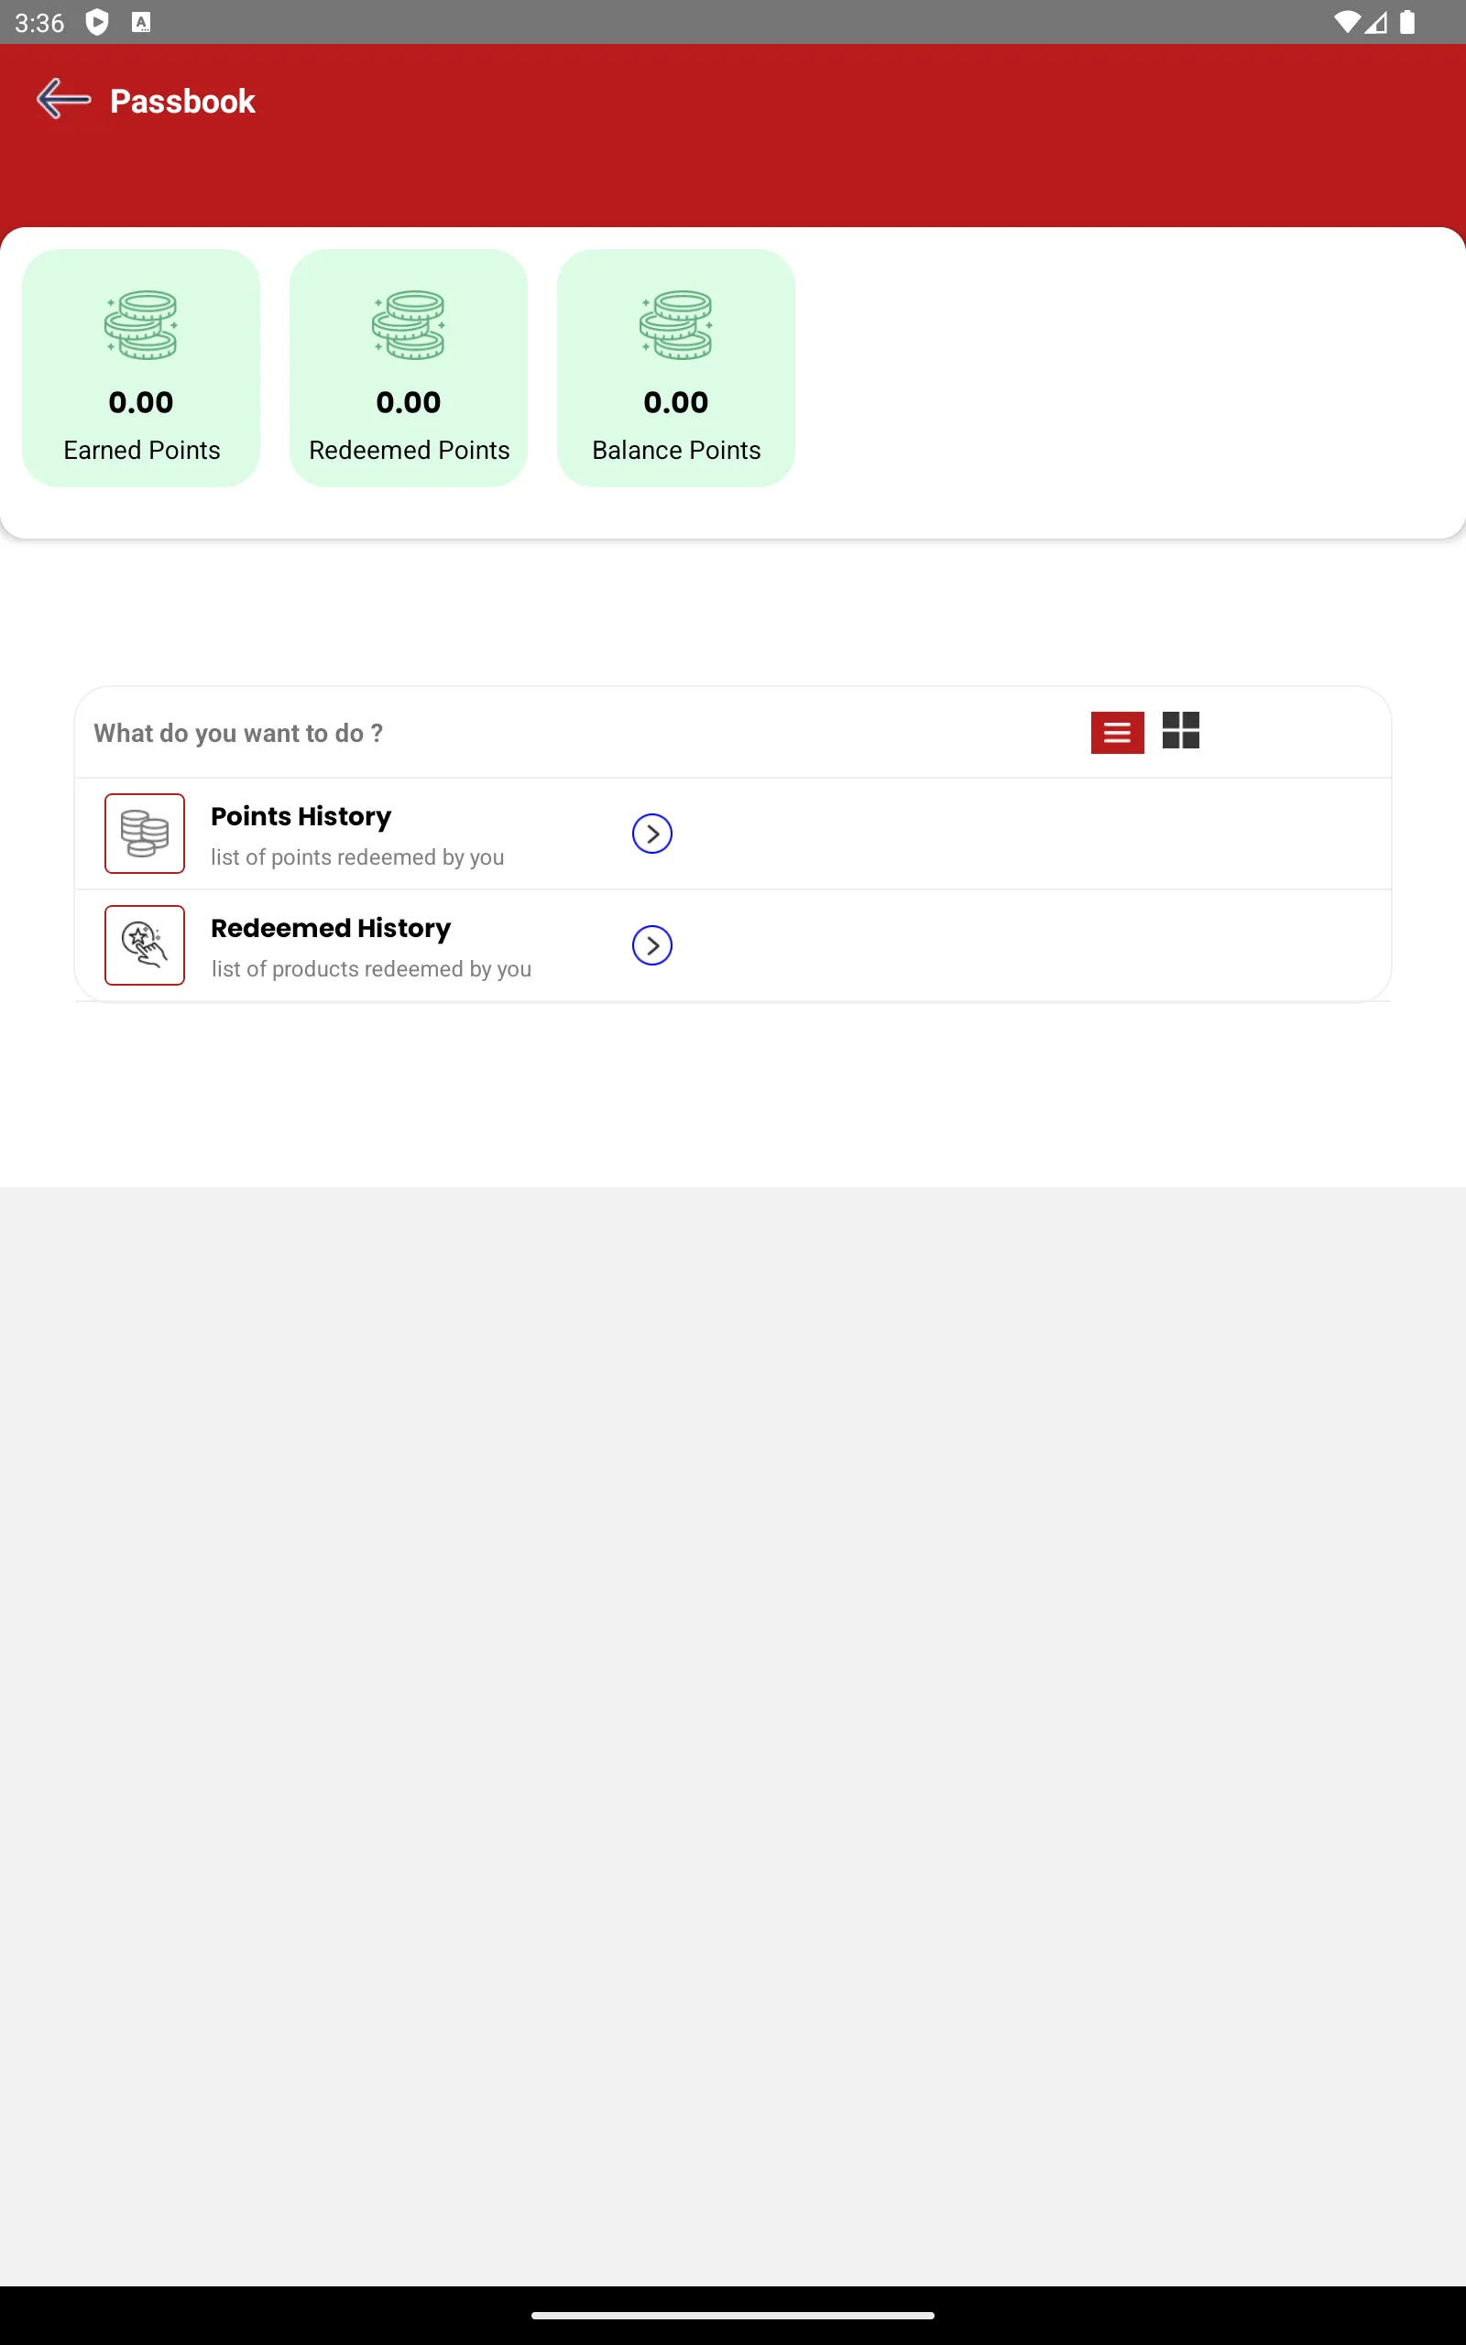Image resolution: width=1466 pixels, height=2345 pixels.
Task: Tap the battery status bar icon
Action: point(1406,22)
